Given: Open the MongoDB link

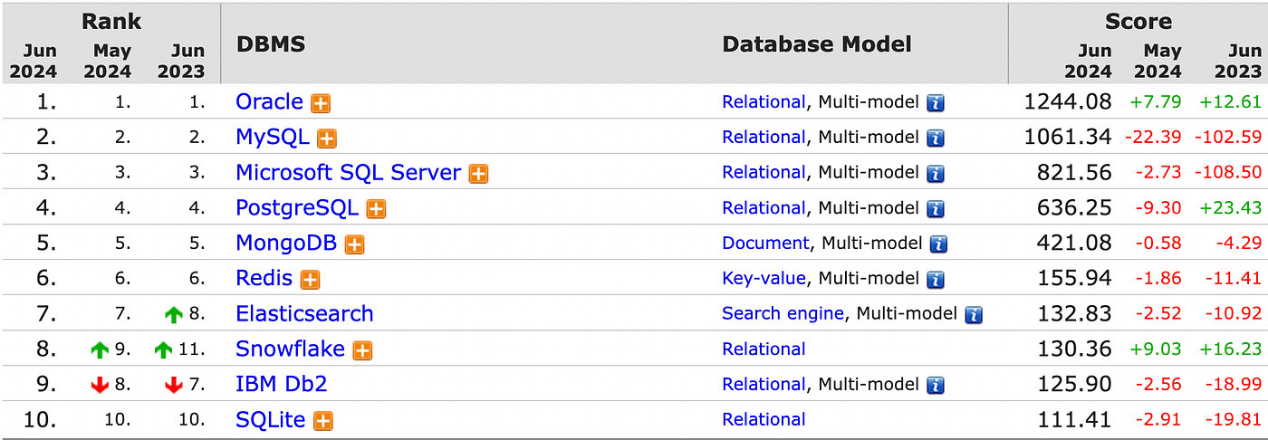Looking at the screenshot, I should pyautogui.click(x=286, y=243).
